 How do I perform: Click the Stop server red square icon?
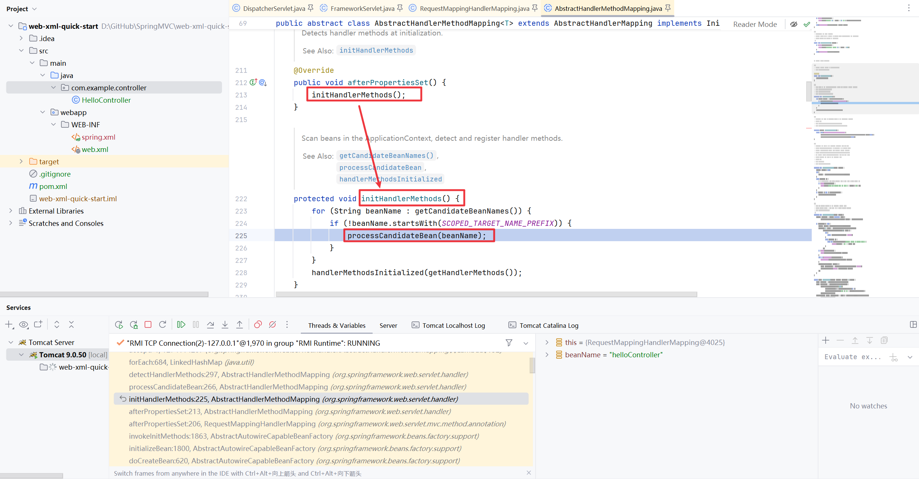(x=148, y=325)
